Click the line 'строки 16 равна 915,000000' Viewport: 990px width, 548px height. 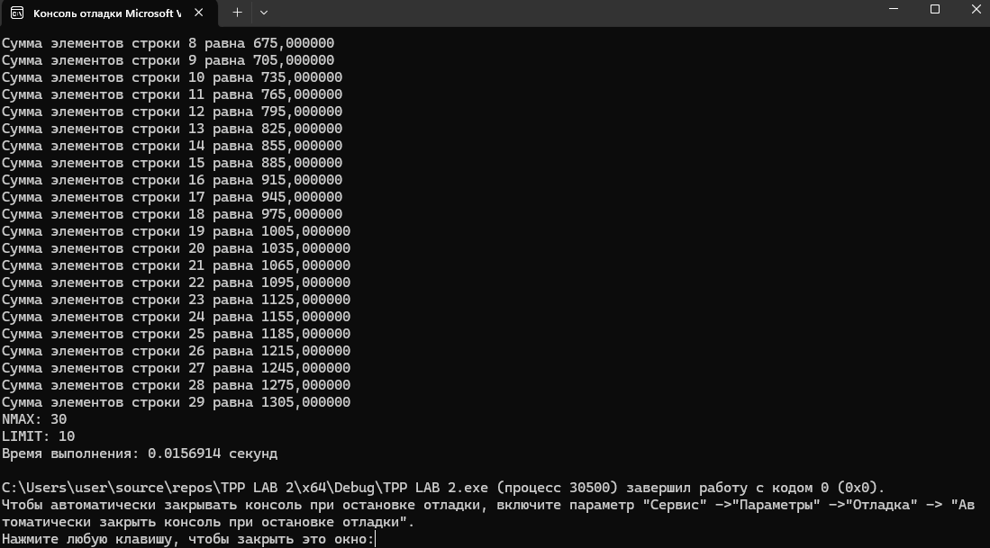172,180
